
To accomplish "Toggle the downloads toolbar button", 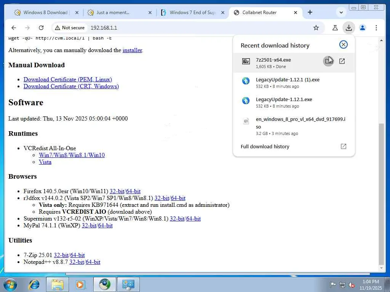I will (x=349, y=27).
